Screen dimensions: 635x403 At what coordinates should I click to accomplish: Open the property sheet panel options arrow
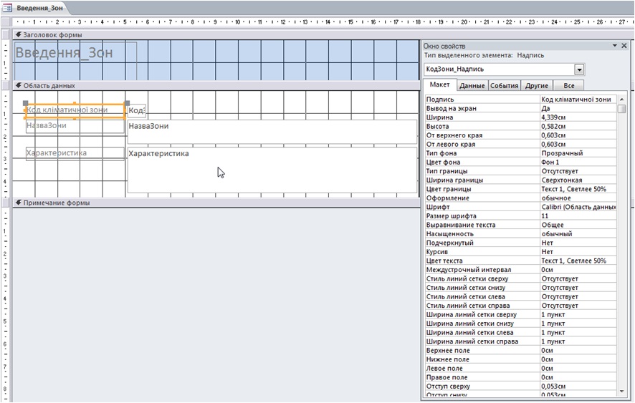(614, 45)
